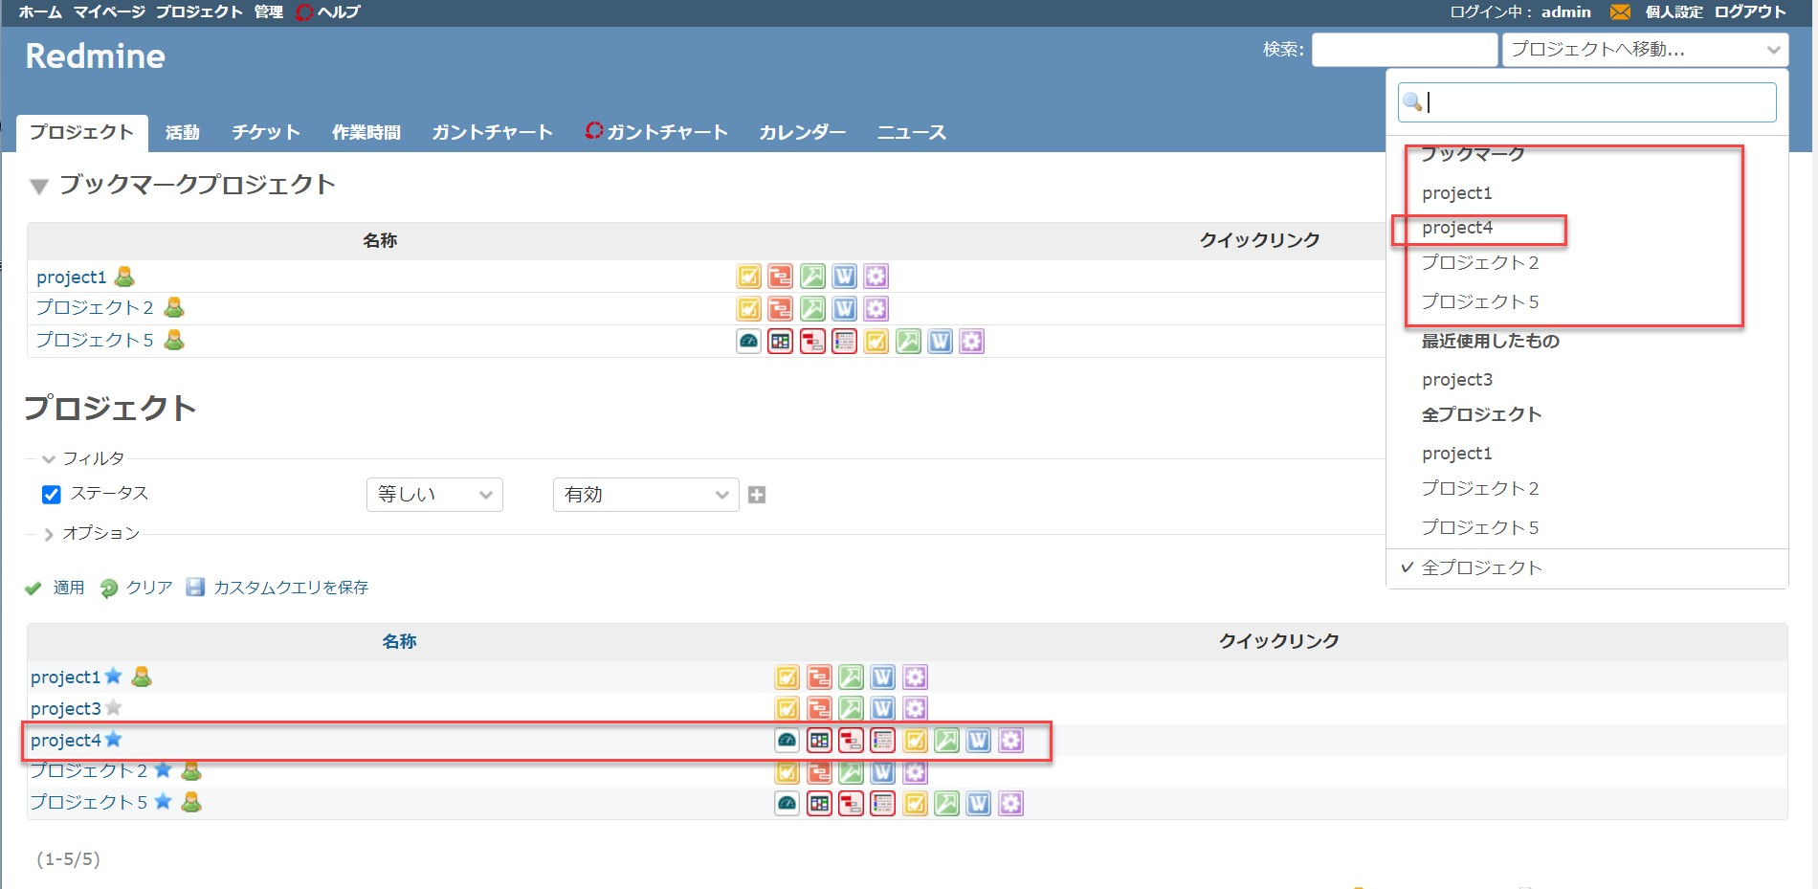Click the purple settings gear for project3
The image size is (1818, 889).
point(915,709)
